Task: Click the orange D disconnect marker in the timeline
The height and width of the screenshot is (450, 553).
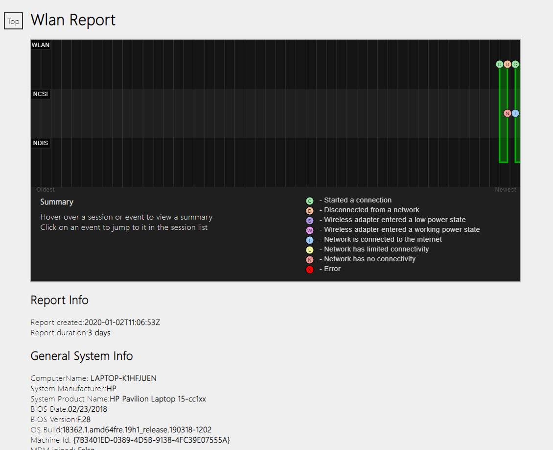Action: (507, 64)
